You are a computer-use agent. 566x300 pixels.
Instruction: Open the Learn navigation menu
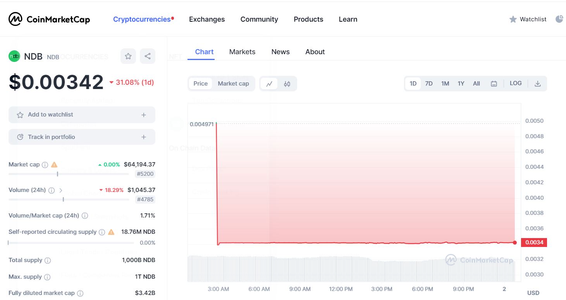coord(348,19)
